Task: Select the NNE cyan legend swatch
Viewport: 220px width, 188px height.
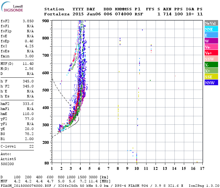Action: coord(211,29)
